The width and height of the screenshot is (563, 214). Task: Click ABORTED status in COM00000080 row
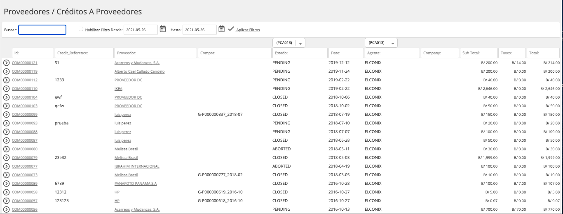pos(281,149)
